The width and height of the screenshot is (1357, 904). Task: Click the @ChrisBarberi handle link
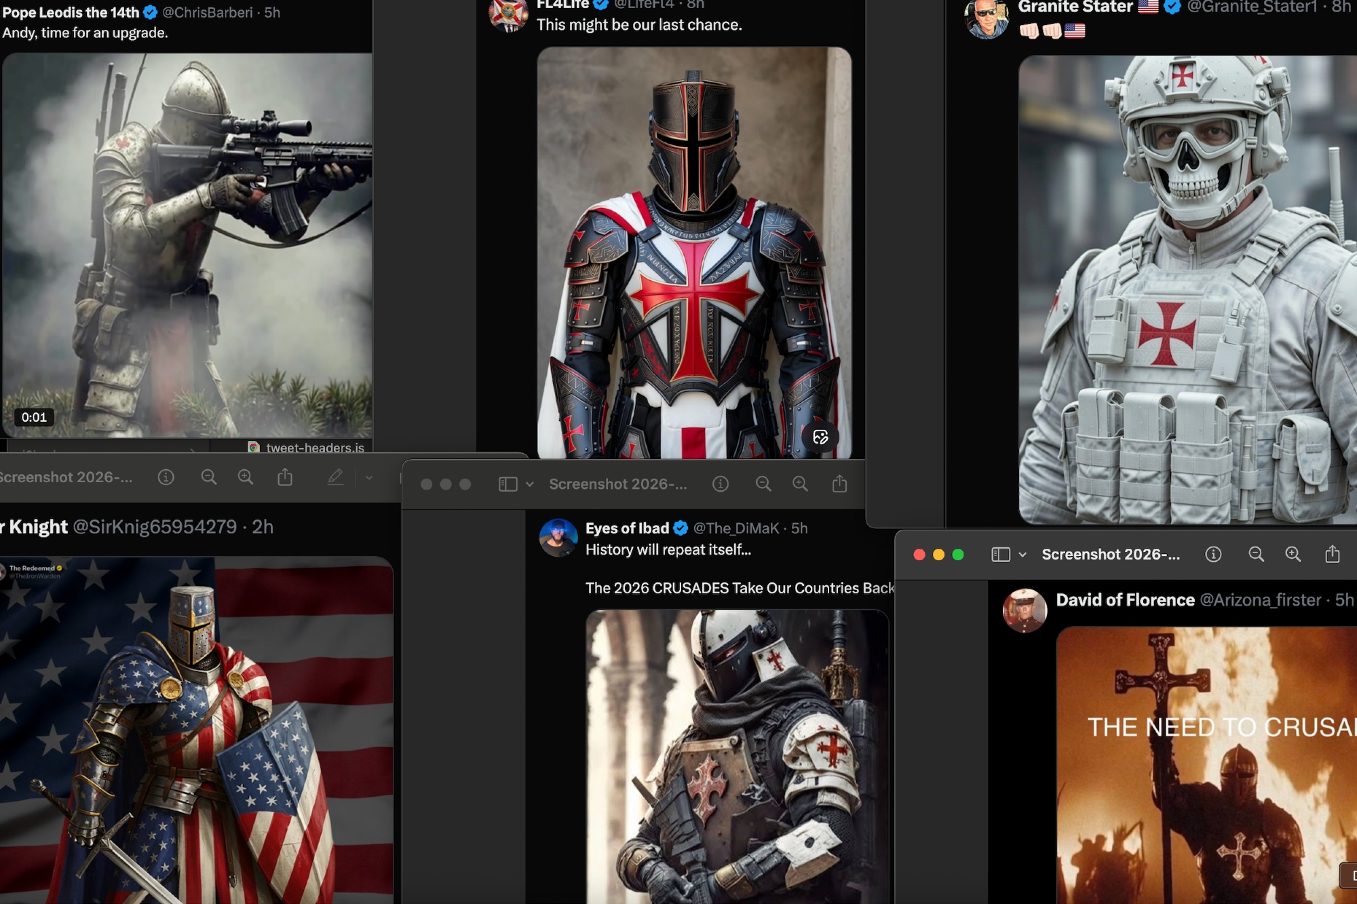207,12
